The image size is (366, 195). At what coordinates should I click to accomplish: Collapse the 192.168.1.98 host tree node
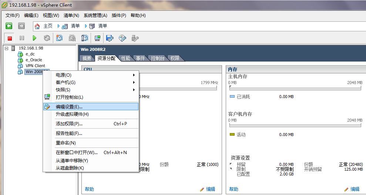pyautogui.click(x=7, y=48)
